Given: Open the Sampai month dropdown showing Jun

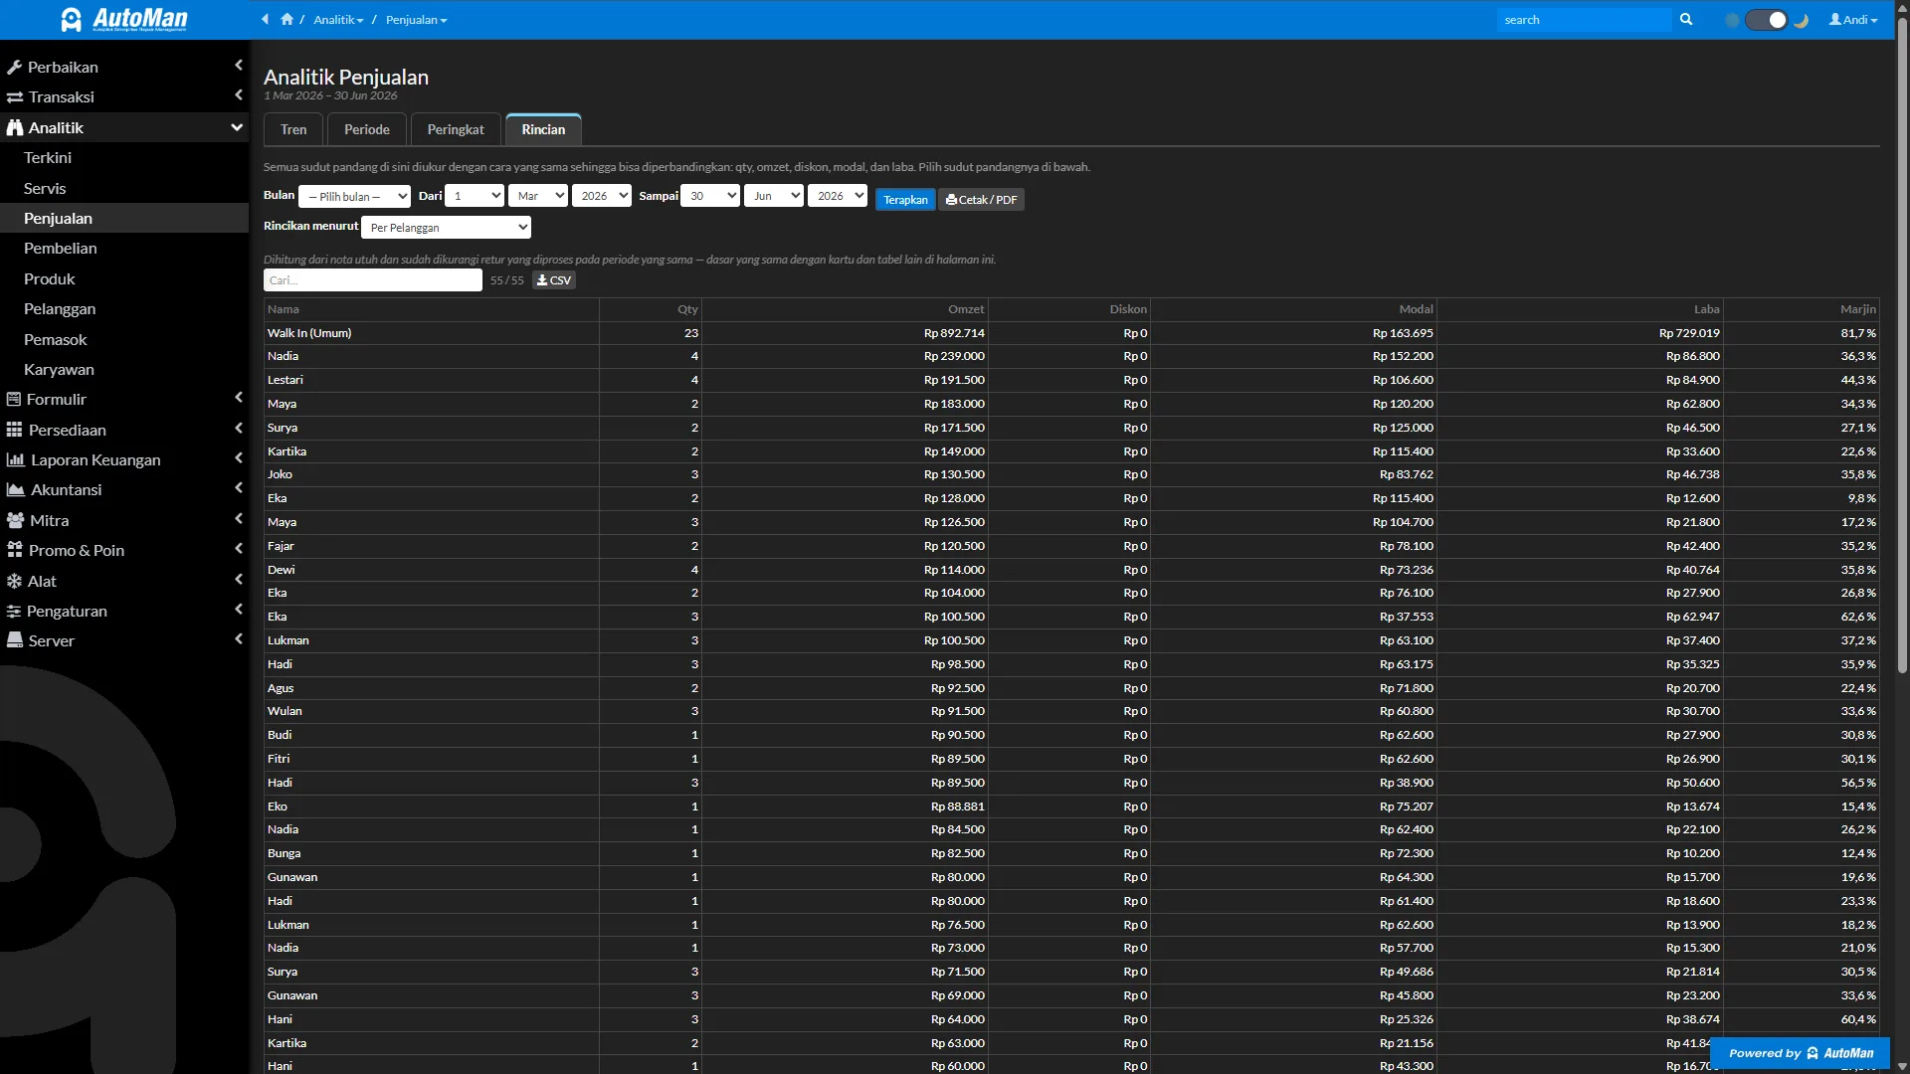Looking at the screenshot, I should tap(774, 196).
